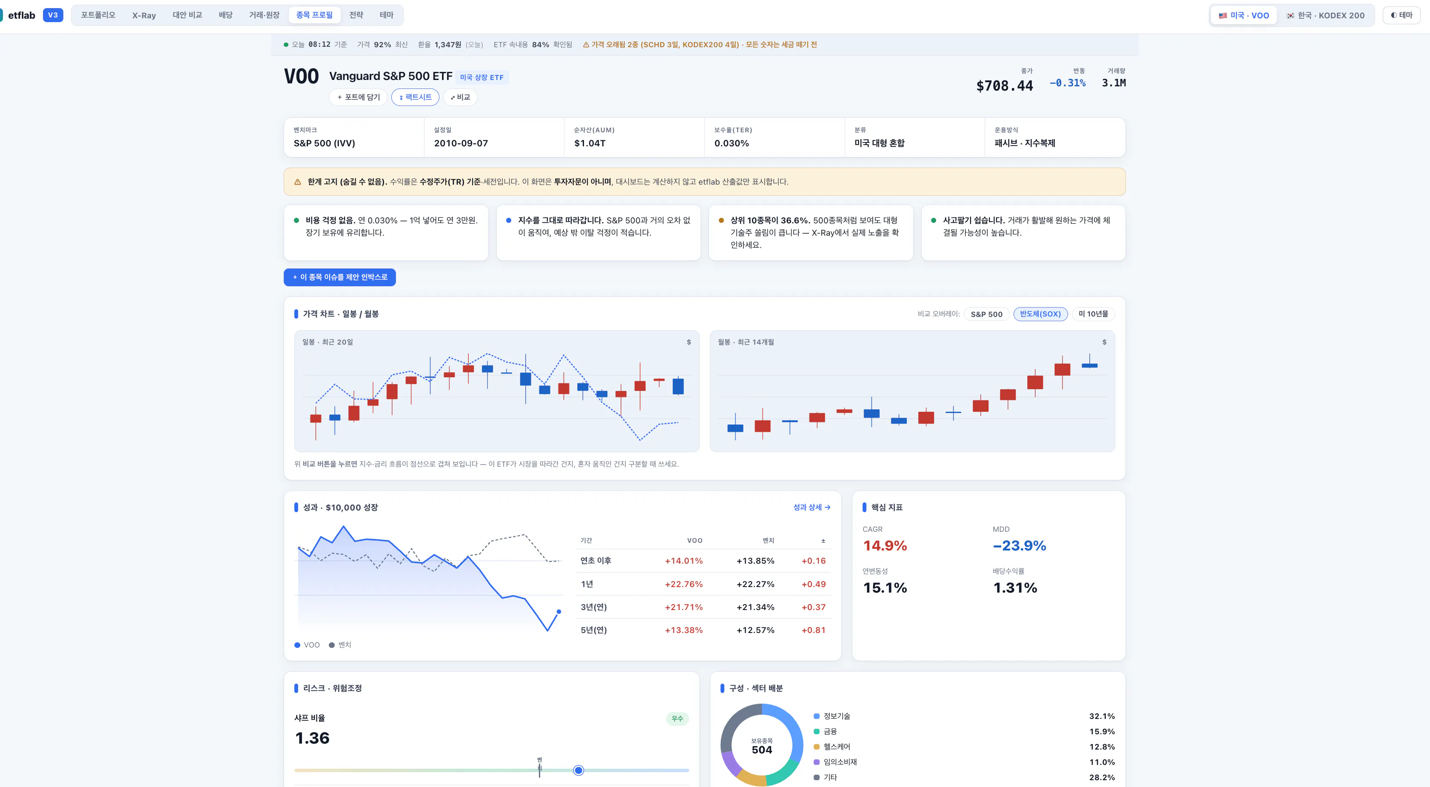Viewport: 1430px width, 787px height.
Task: Click the $10,000 growth line chart
Action: 429,579
